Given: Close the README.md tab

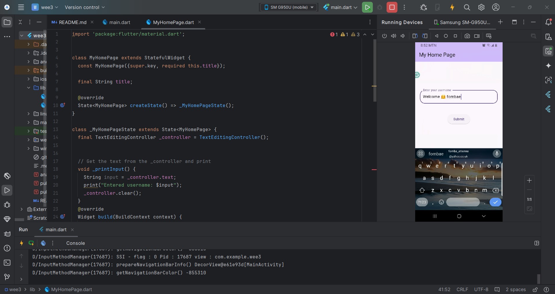Looking at the screenshot, I should (92, 22).
